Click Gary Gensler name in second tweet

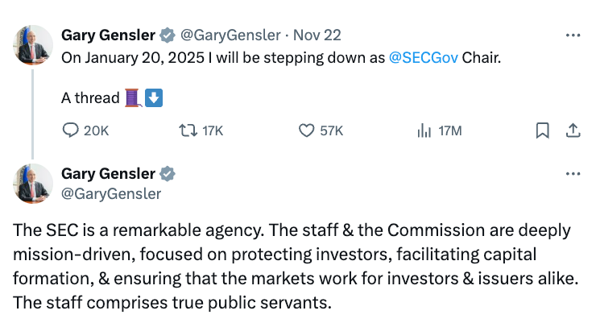pos(109,174)
